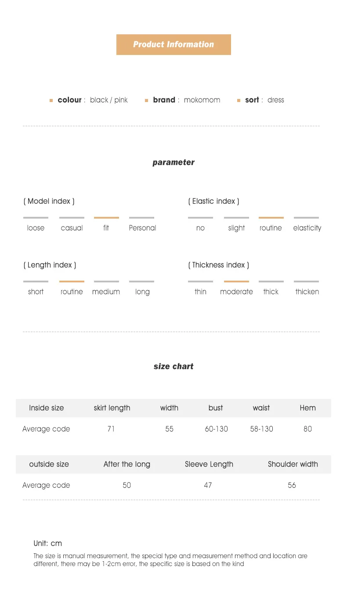Choose the 'fit' Model index bar
Image resolution: width=347 pixels, height=607 pixels.
tap(106, 218)
